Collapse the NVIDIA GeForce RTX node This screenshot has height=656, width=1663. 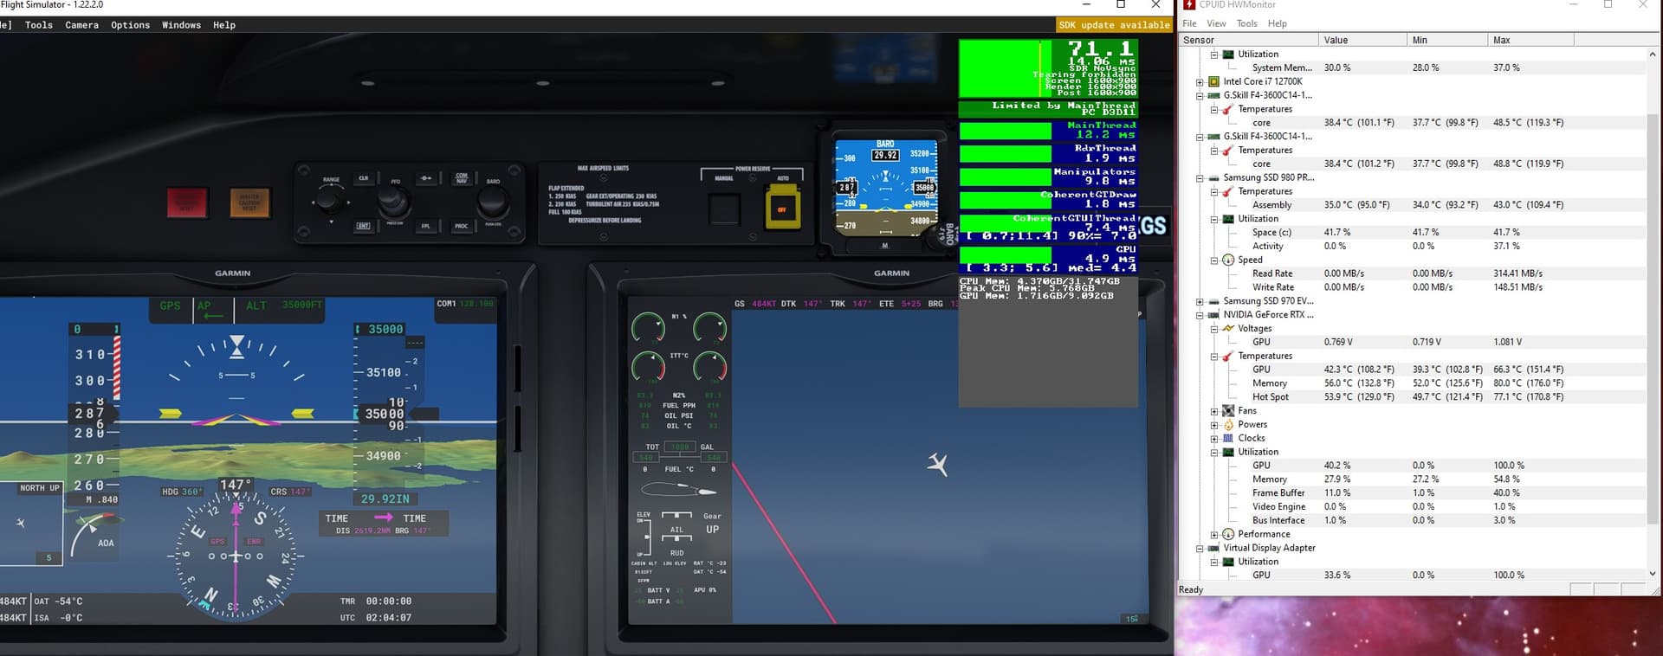pyautogui.click(x=1200, y=316)
